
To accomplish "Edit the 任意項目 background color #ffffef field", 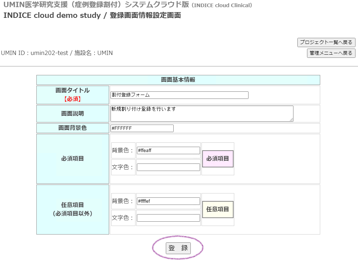I will [168, 201].
